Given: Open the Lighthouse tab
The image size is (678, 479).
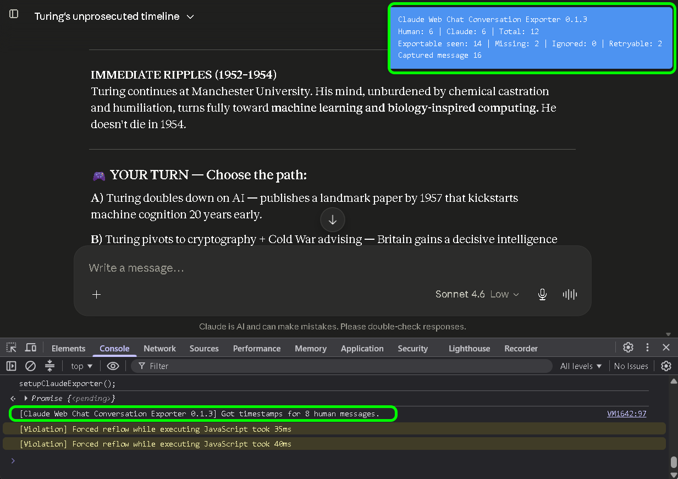Looking at the screenshot, I should click(469, 348).
